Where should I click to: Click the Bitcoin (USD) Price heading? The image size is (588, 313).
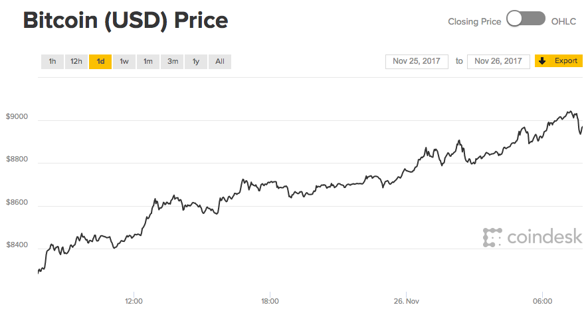pyautogui.click(x=126, y=21)
